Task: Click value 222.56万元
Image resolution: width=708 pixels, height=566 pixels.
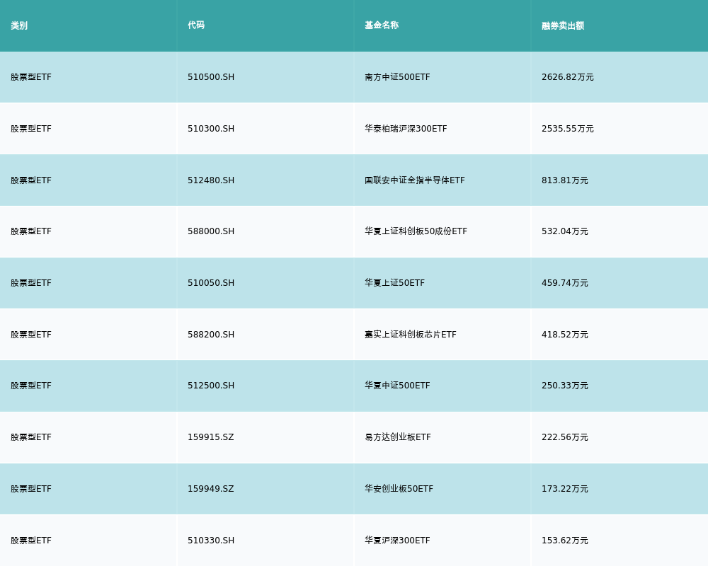Action: coord(565,437)
